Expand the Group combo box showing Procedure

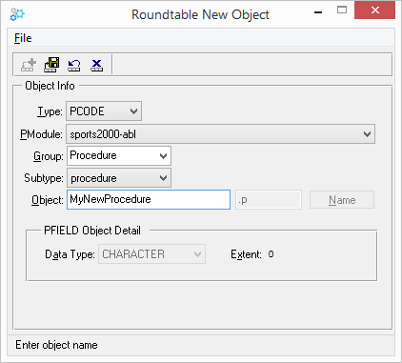tap(119, 155)
